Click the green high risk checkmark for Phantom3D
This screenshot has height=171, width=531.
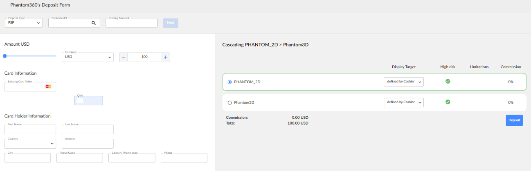(448, 102)
